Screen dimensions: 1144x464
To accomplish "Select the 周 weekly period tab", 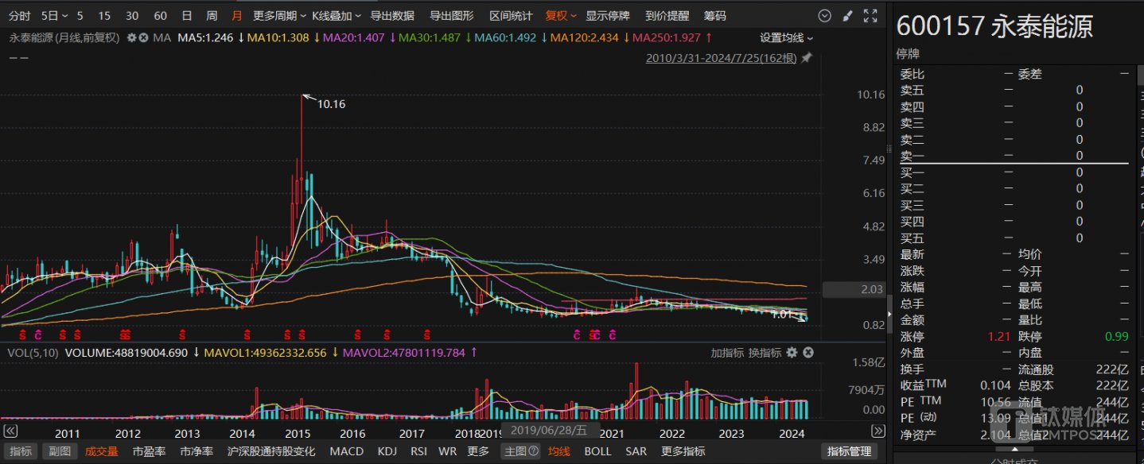I will (x=212, y=16).
